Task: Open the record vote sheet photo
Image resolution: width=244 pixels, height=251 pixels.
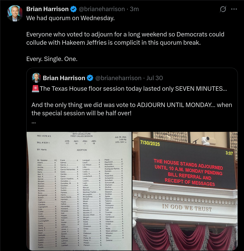Action: click(79, 191)
